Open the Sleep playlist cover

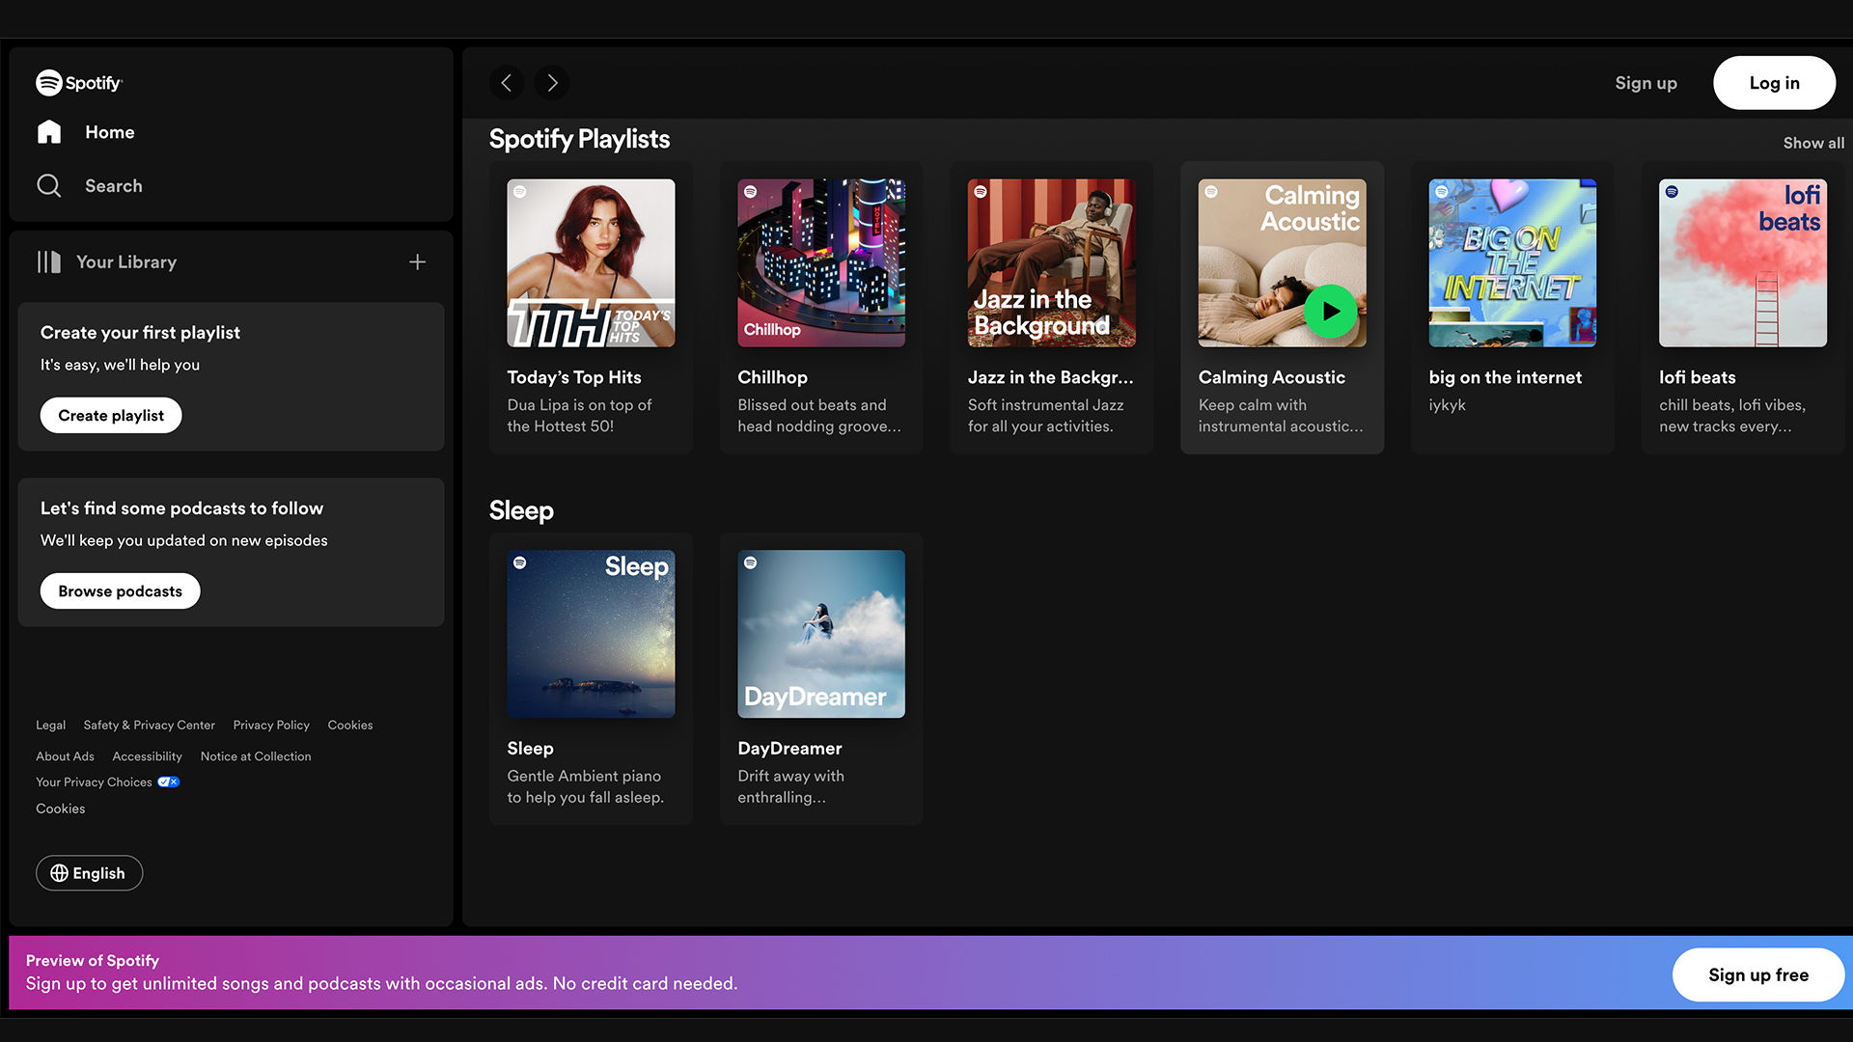591,634
